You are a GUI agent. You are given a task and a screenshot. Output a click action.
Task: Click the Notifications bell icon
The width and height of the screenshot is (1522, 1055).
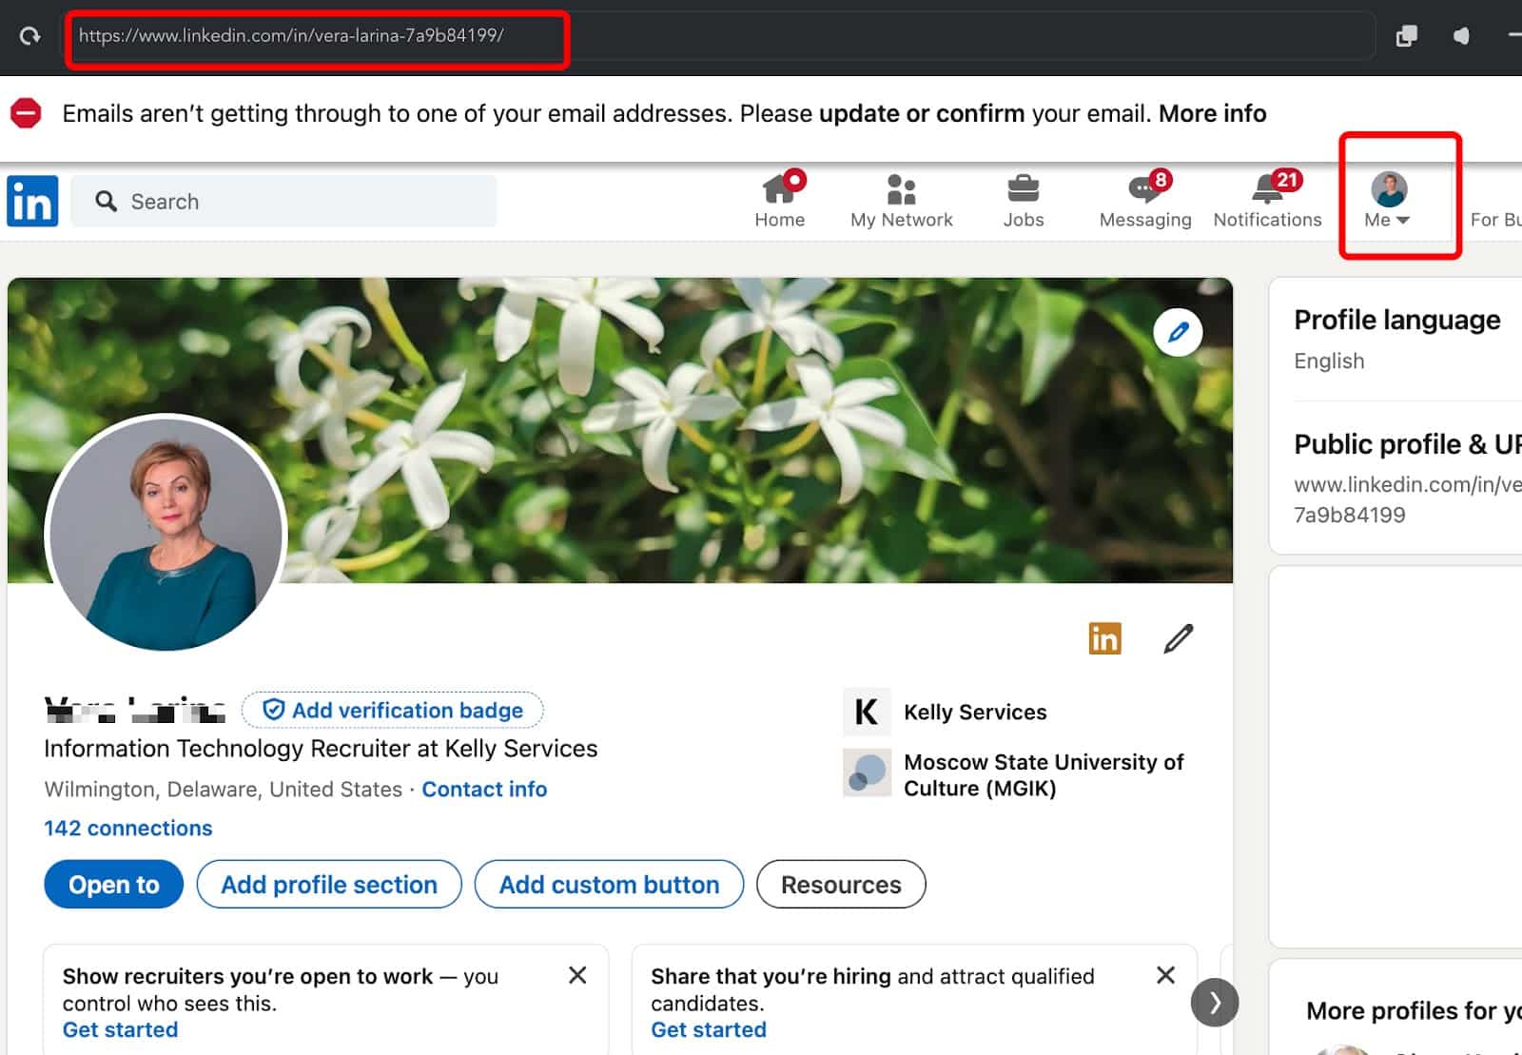(x=1266, y=189)
